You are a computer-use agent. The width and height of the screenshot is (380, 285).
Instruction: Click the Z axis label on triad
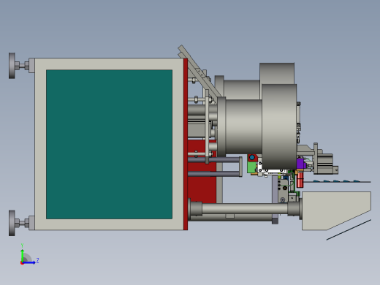[x=37, y=261]
